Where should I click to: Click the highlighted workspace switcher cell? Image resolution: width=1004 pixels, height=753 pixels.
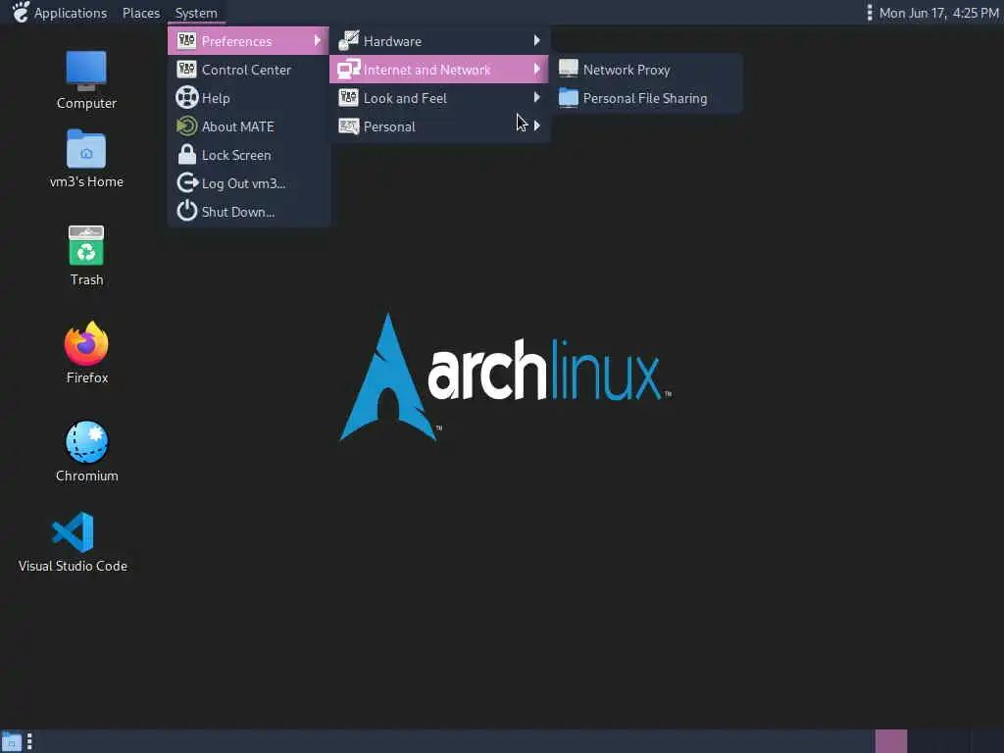click(890, 741)
